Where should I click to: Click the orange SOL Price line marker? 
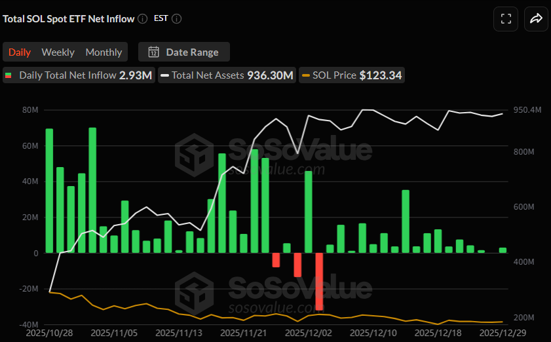[306, 75]
